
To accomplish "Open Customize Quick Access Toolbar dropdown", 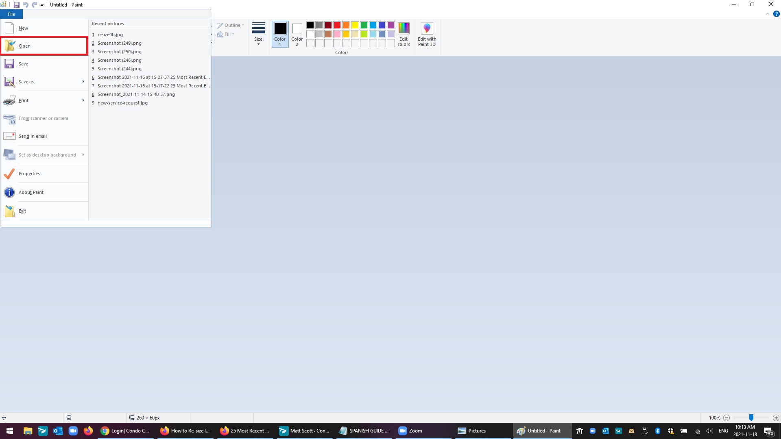I will 42,5.
